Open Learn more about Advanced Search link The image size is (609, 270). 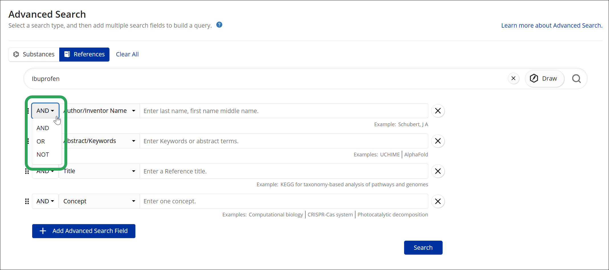552,25
